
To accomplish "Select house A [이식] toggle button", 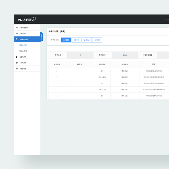I will coord(76,40).
